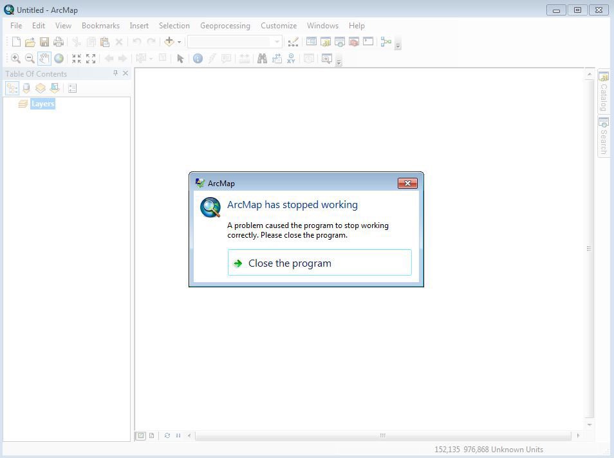Open the map scale combo box
Screen dimensions: 614x458
[234, 42]
